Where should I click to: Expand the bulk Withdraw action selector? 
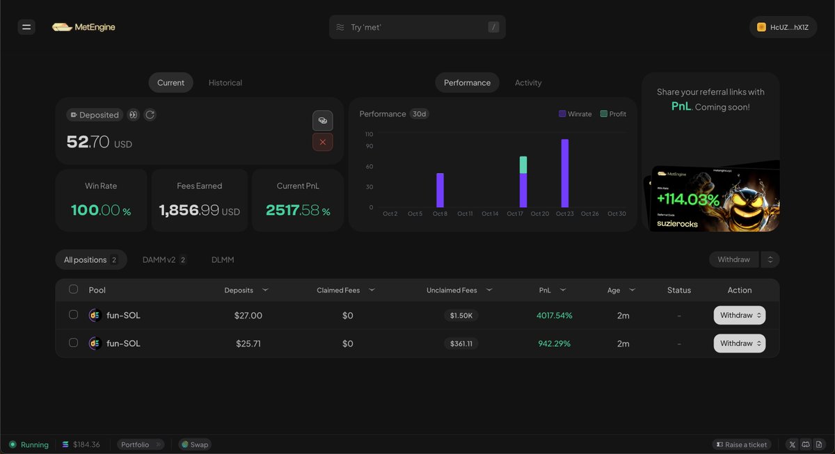point(770,259)
